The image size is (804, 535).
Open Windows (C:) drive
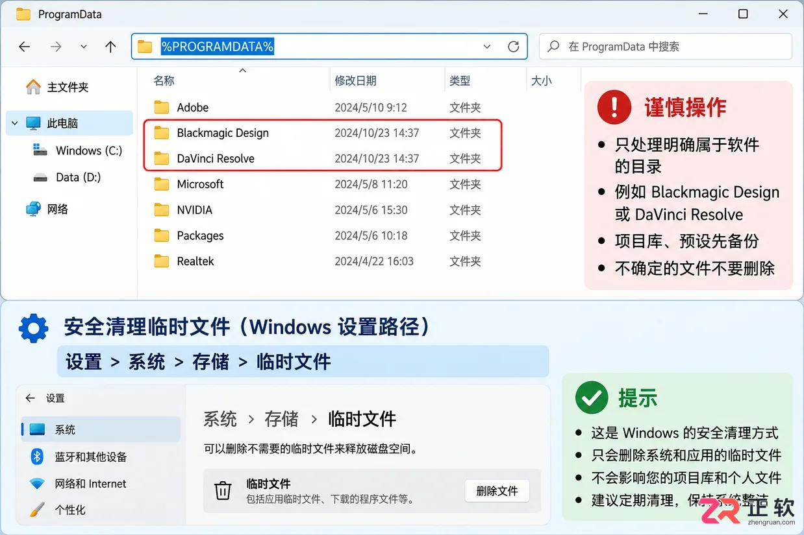pos(77,150)
